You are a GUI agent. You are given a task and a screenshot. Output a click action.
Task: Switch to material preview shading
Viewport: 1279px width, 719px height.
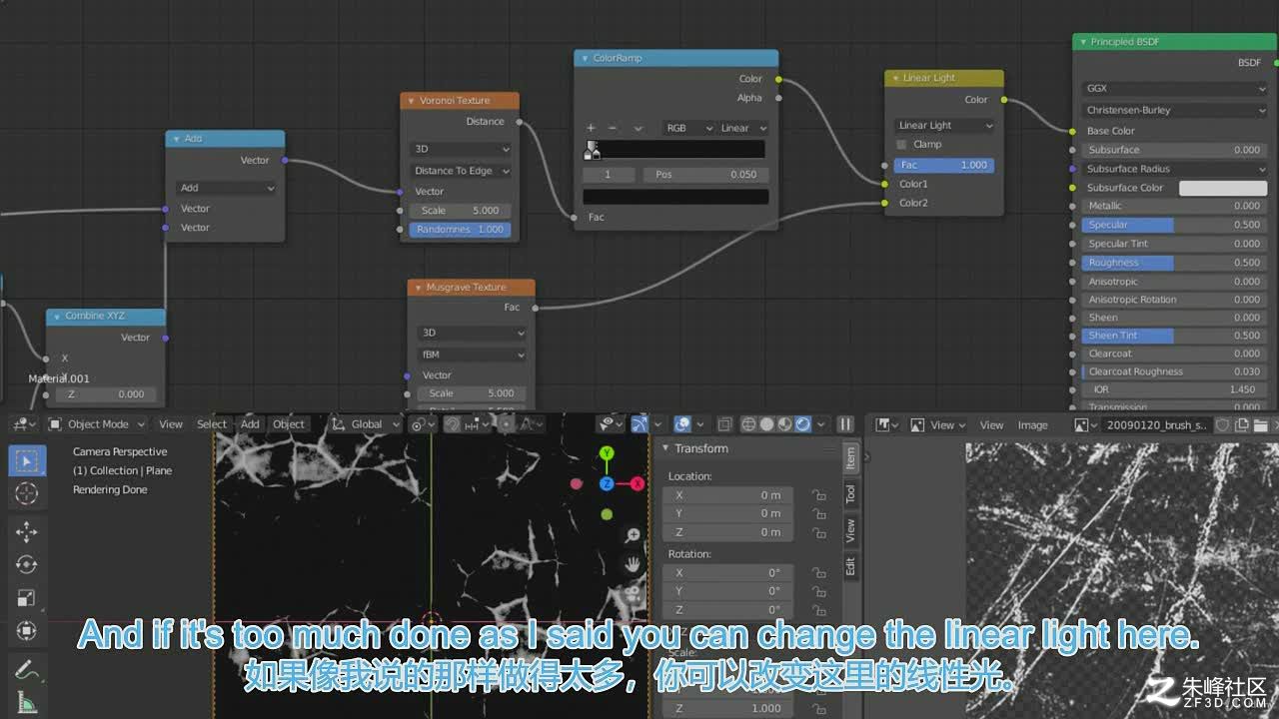[x=783, y=424]
